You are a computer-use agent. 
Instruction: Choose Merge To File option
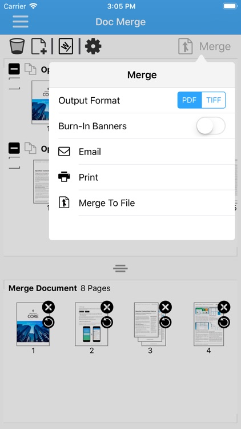click(x=142, y=203)
